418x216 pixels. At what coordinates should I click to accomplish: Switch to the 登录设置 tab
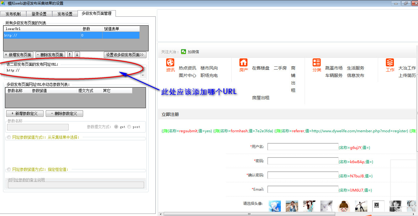pyautogui.click(x=39, y=14)
